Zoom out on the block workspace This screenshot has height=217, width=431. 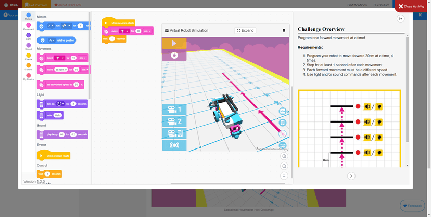(x=284, y=166)
